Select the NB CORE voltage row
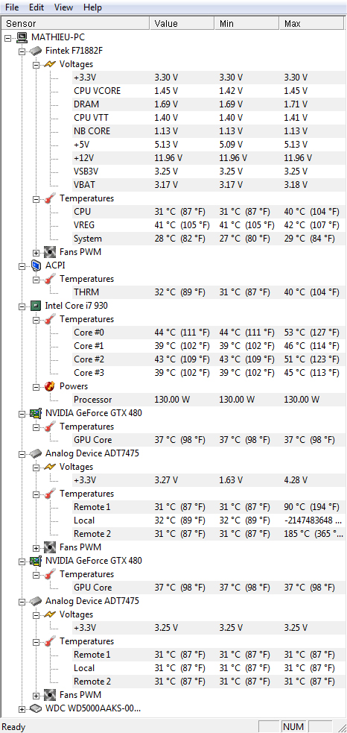 click(x=208, y=131)
